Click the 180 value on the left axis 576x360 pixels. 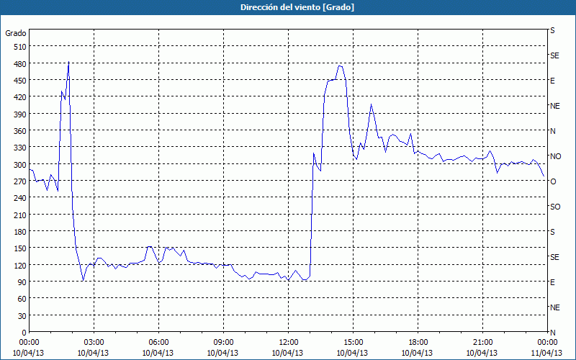pyautogui.click(x=21, y=232)
